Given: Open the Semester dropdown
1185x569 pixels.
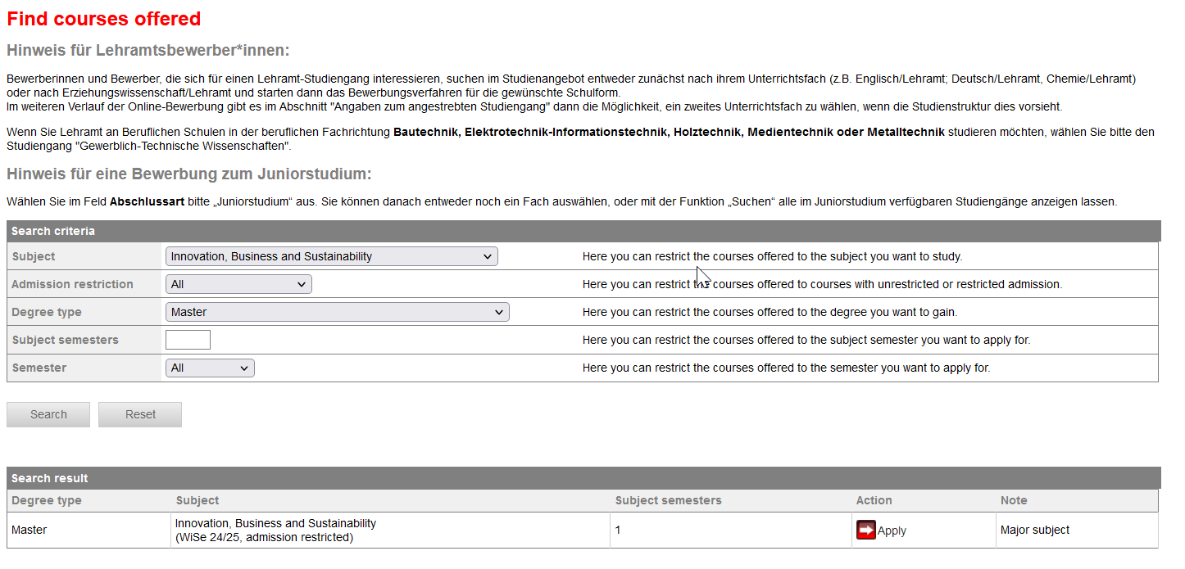Looking at the screenshot, I should click(x=210, y=368).
